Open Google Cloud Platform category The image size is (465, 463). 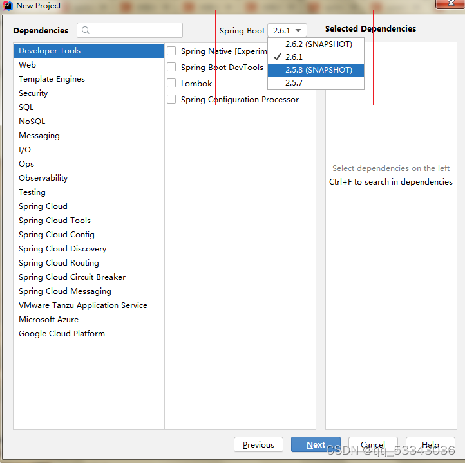tap(89, 334)
